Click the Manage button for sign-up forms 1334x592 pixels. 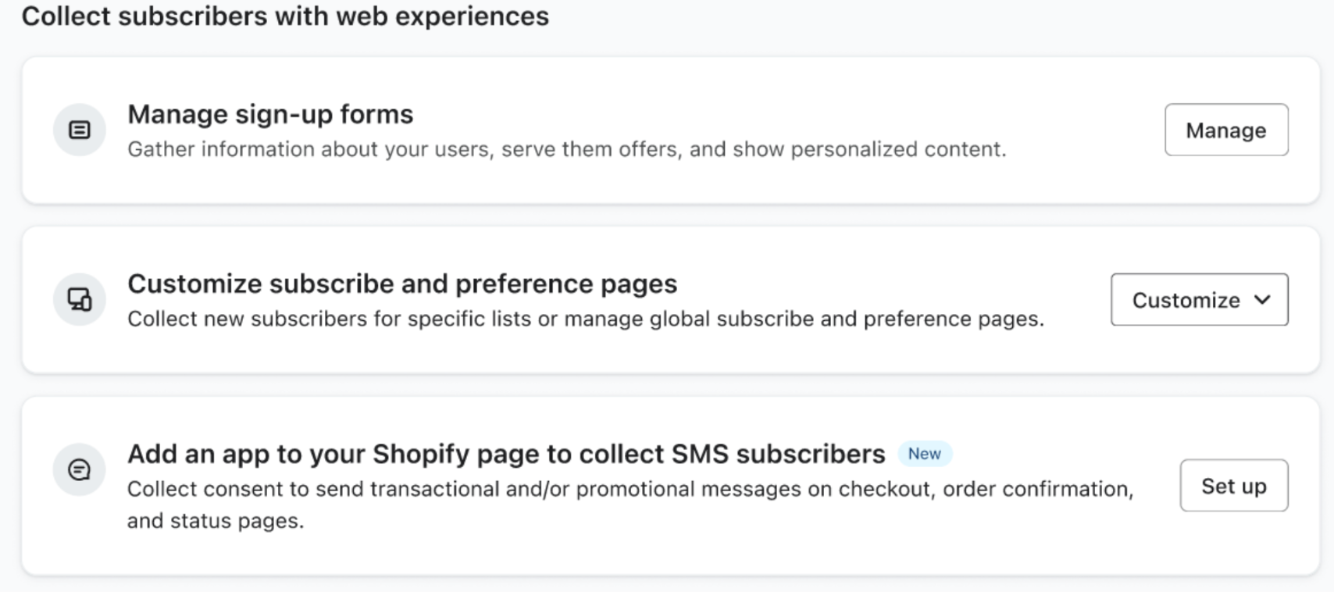(x=1225, y=130)
